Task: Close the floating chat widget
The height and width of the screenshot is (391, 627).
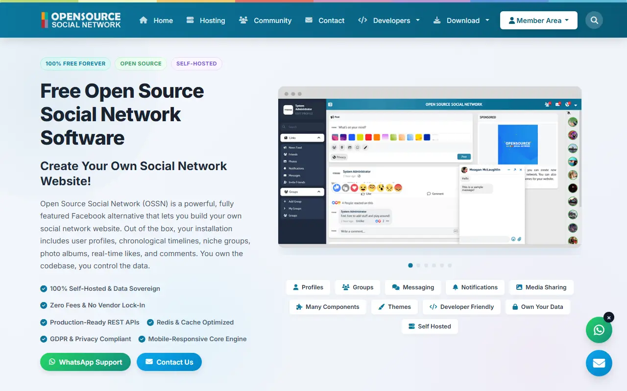Action: tap(609, 318)
